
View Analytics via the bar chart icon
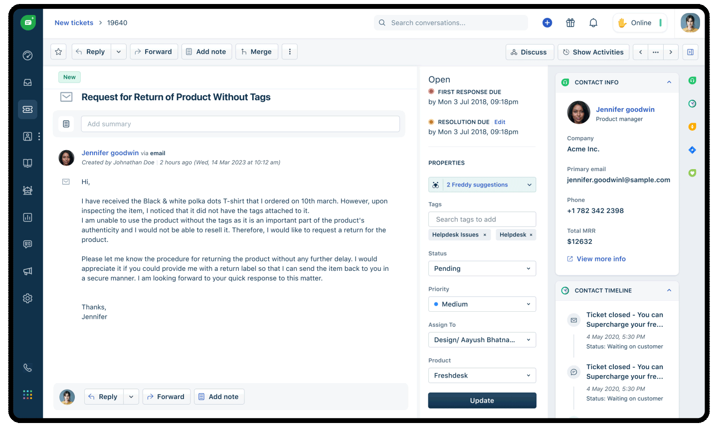point(27,217)
